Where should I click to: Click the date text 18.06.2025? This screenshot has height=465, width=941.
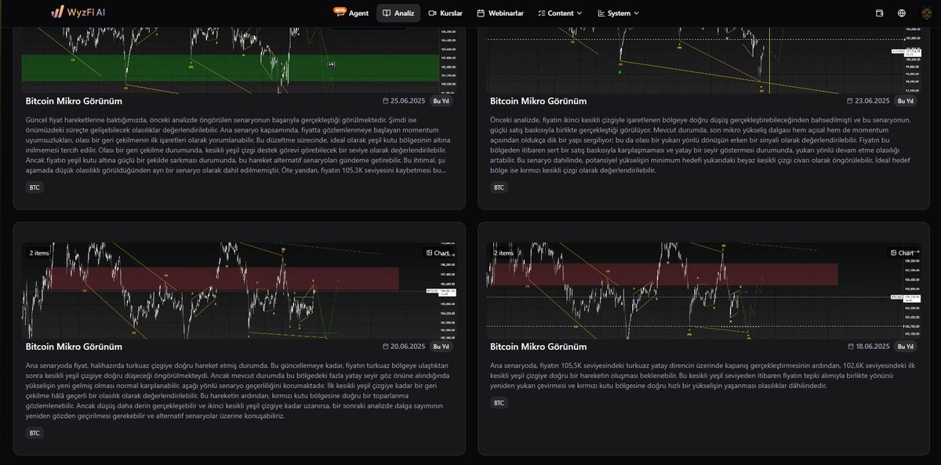click(x=873, y=347)
